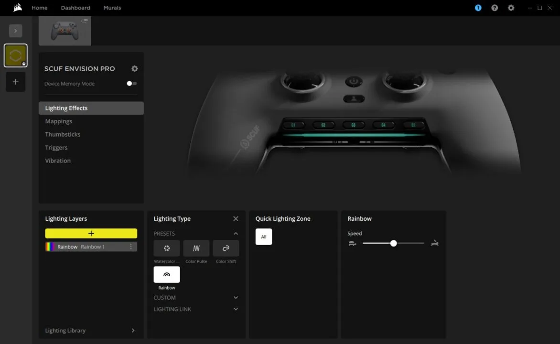Open help via the question mark icon
560x344 pixels.
[x=495, y=8]
